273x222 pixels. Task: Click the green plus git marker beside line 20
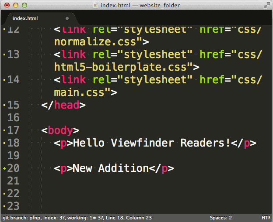(x=4, y=168)
